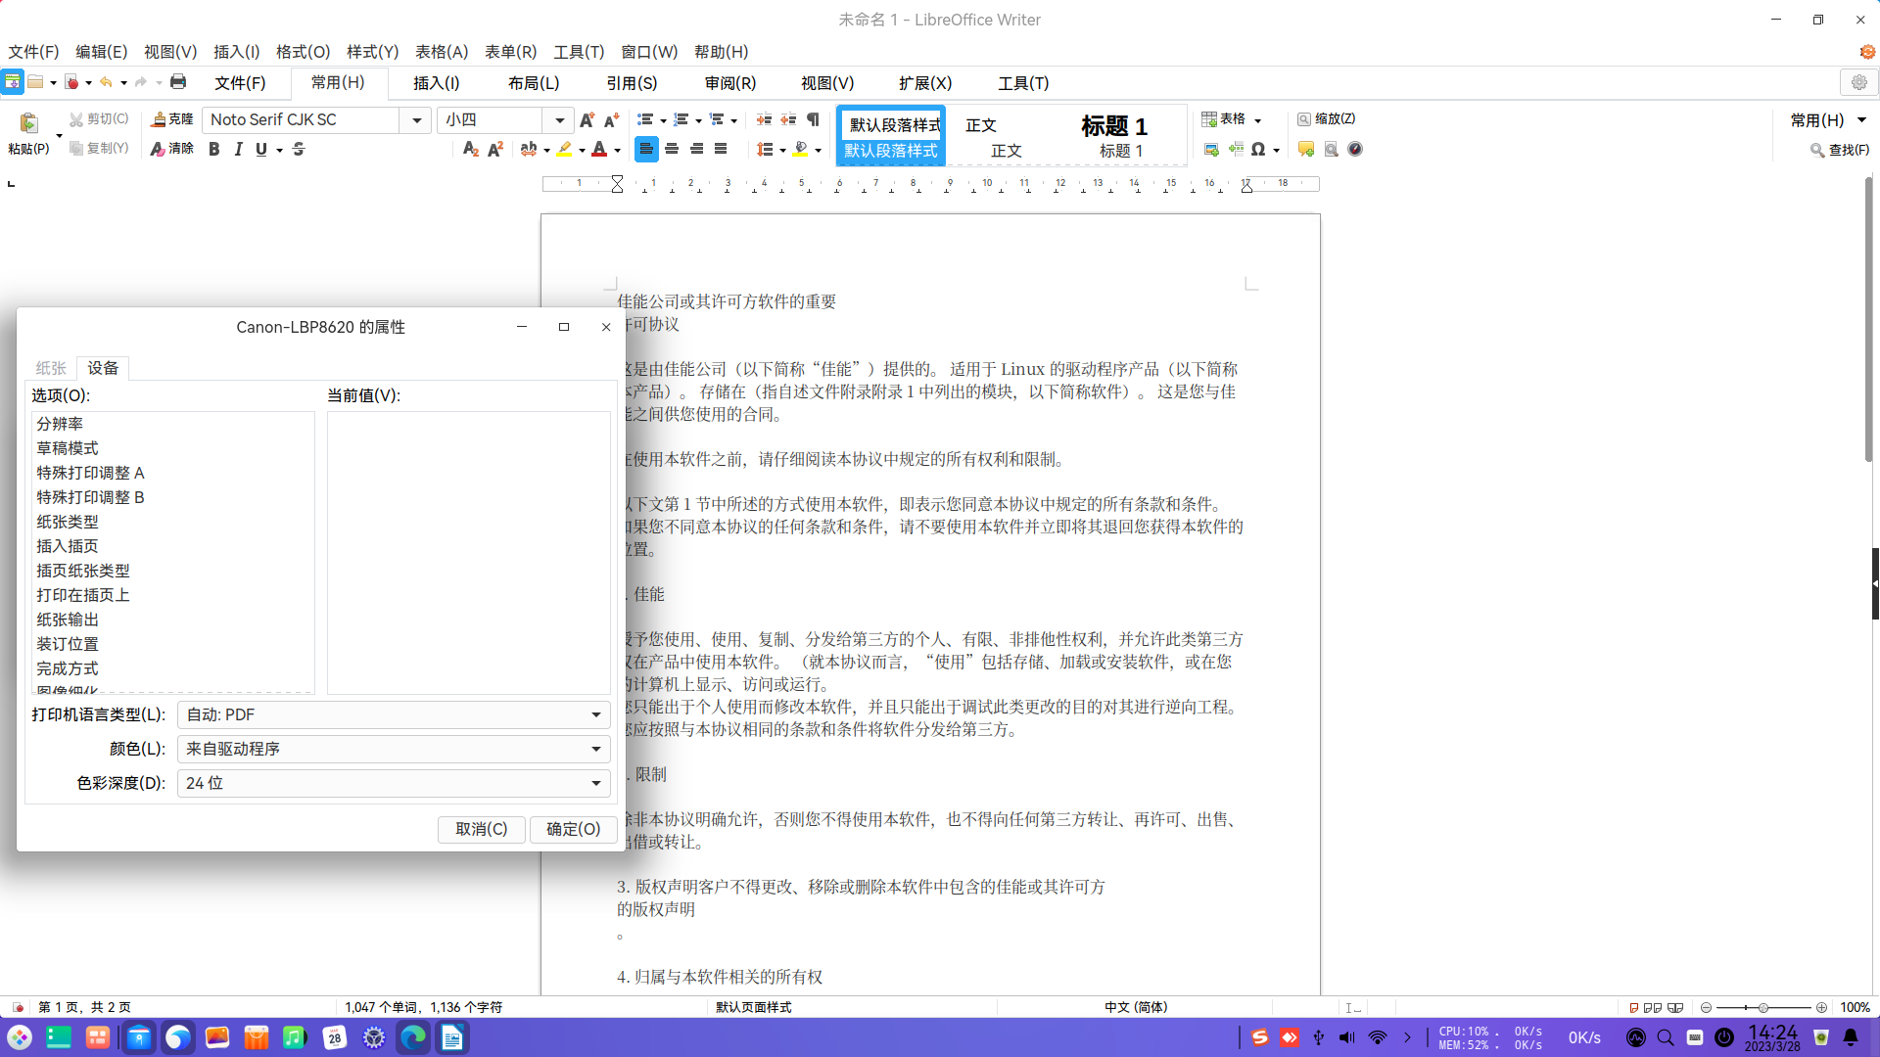Image resolution: width=1880 pixels, height=1057 pixels.
Task: Toggle formatting marks with the pilcrow icon
Action: pos(813,119)
